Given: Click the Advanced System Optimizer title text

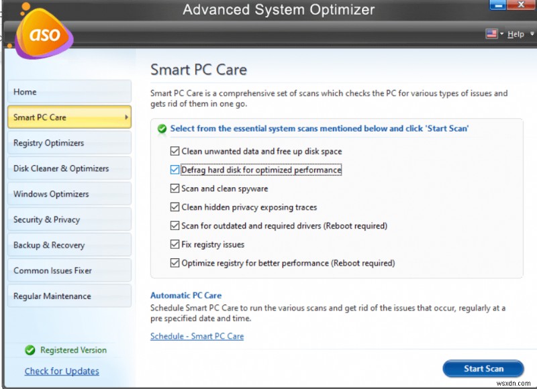Looking at the screenshot, I should pyautogui.click(x=279, y=9).
